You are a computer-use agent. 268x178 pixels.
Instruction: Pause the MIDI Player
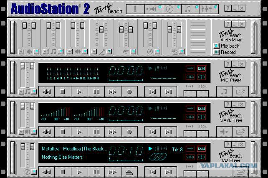click(x=96, y=92)
